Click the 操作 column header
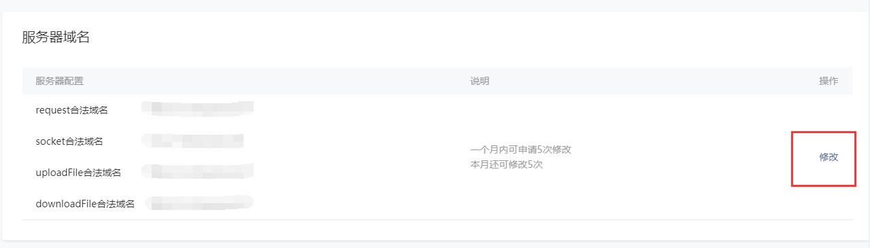This screenshot has width=870, height=248. point(829,81)
